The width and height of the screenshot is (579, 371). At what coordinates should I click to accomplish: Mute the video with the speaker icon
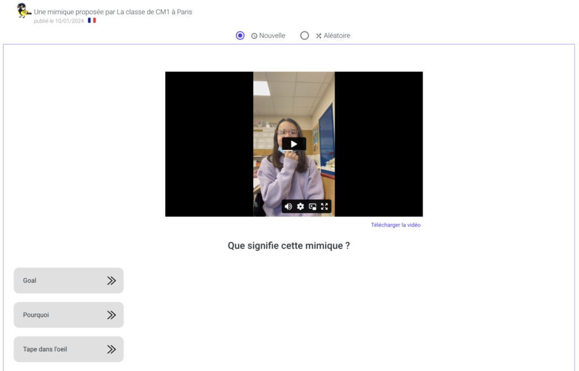(x=288, y=206)
